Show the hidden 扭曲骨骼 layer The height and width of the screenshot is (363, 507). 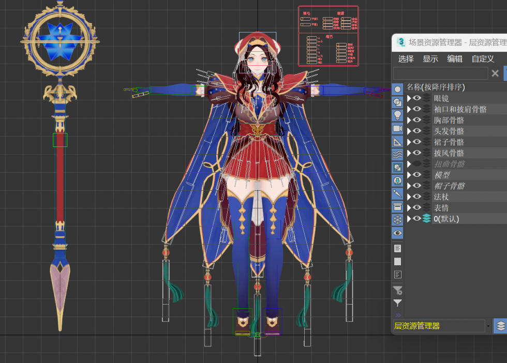417,164
